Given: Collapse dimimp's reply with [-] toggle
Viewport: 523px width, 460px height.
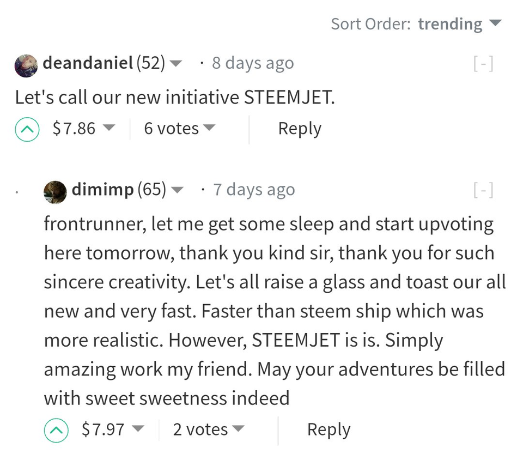Looking at the screenshot, I should [483, 190].
